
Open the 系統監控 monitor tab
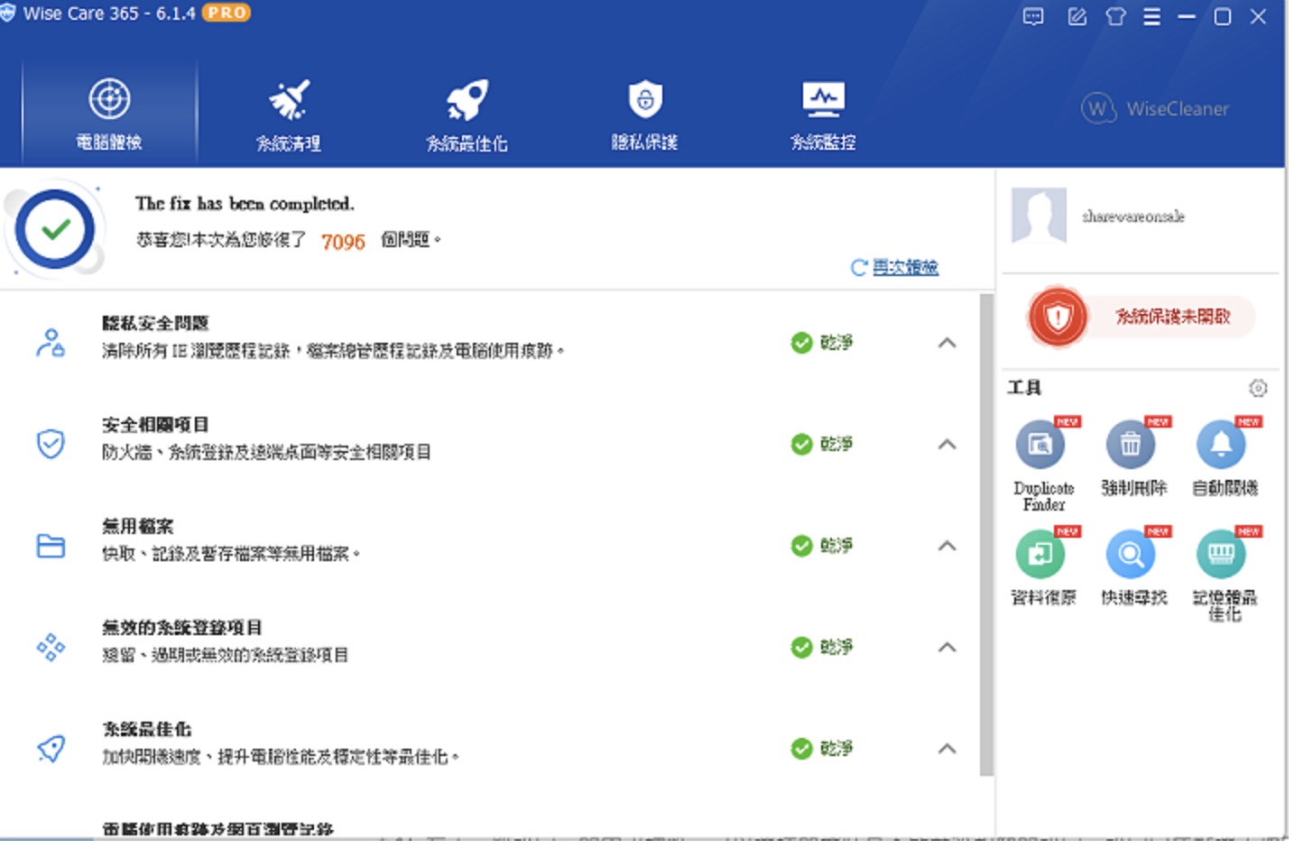pyautogui.click(x=823, y=115)
